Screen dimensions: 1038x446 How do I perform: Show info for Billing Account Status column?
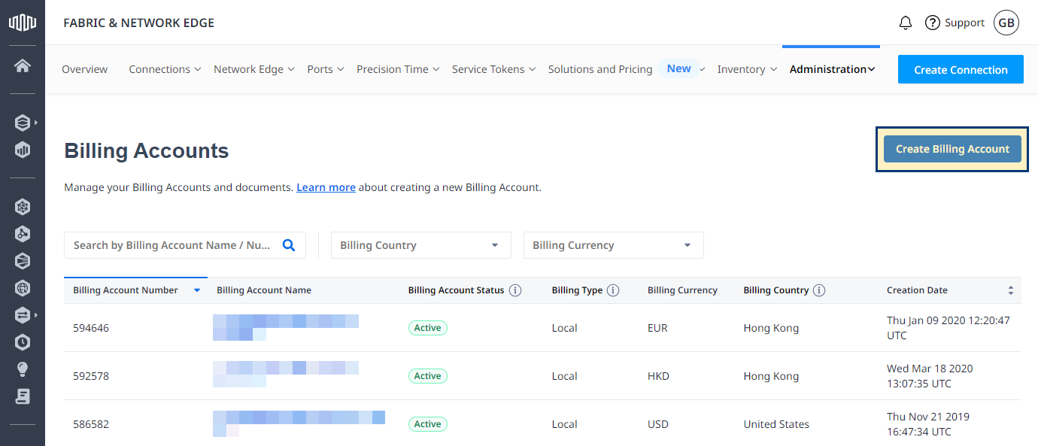pos(515,290)
